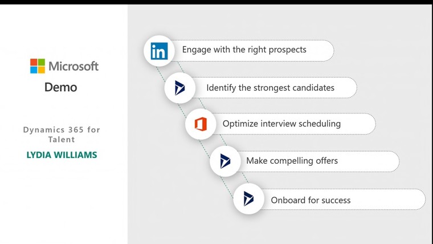Click "Dynamics 365 for Talent" subtitle
Image resolution: width=433 pixels, height=244 pixels.
click(62, 135)
